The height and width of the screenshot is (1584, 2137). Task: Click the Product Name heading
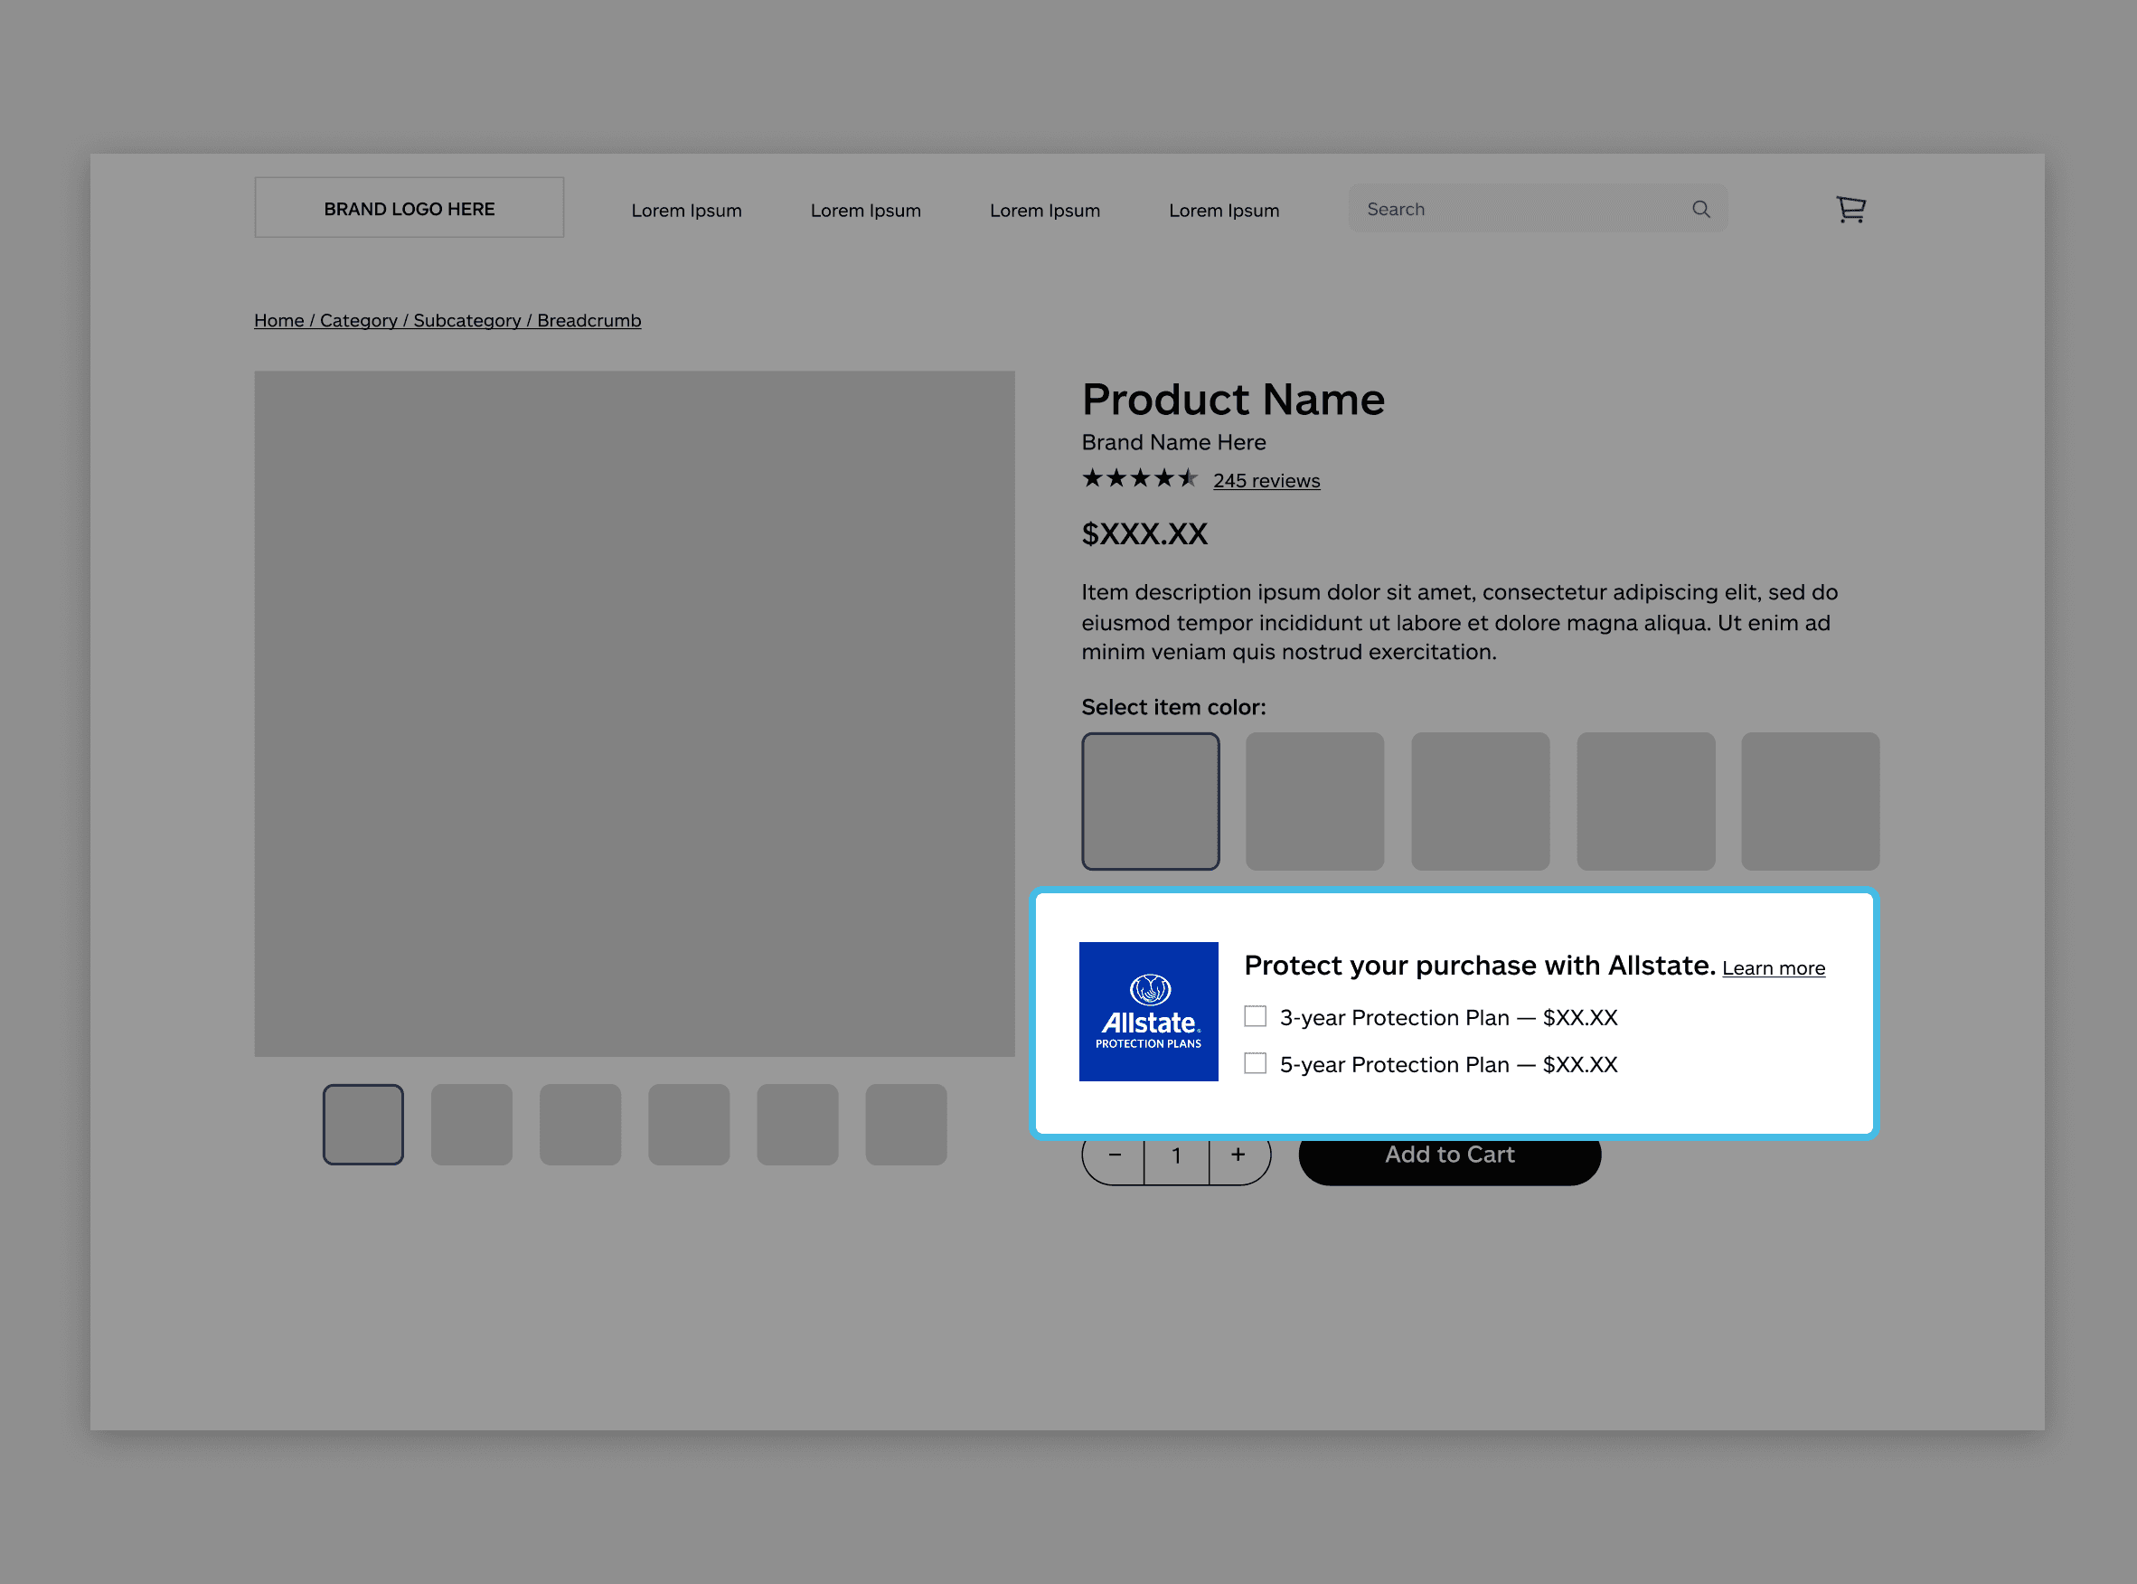1233,400
